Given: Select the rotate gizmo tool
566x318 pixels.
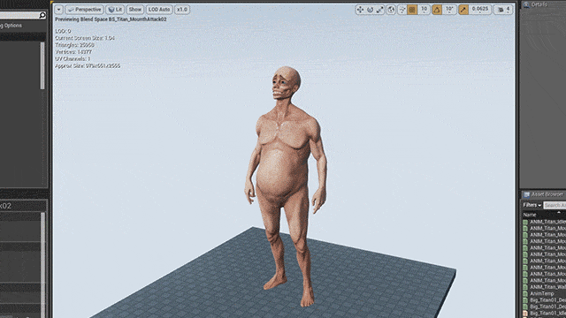Looking at the screenshot, I should pyautogui.click(x=370, y=10).
